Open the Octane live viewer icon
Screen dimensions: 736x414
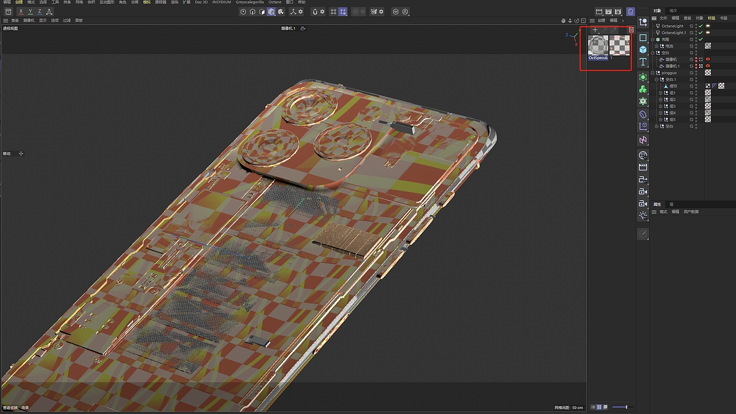631,11
